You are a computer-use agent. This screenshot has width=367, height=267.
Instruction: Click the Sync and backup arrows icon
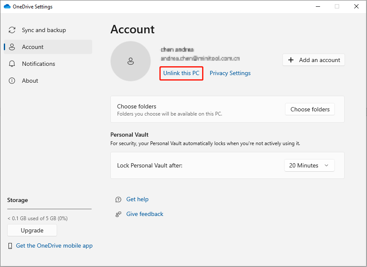click(12, 30)
